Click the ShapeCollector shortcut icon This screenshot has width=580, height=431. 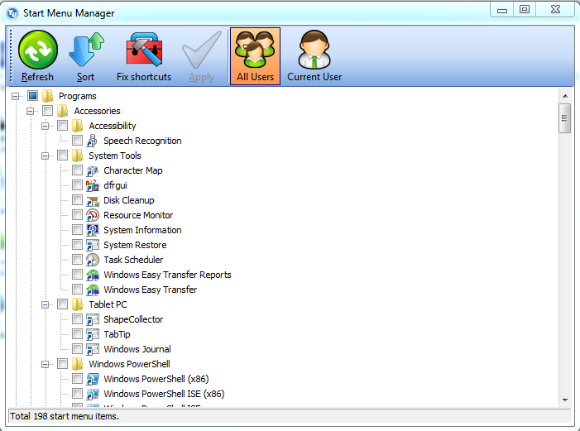(x=92, y=319)
